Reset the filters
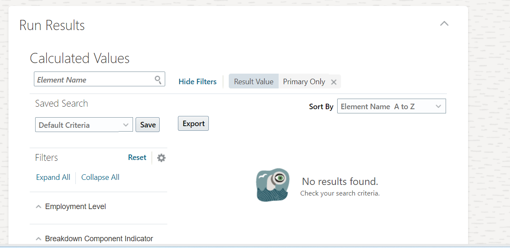The image size is (510, 248). coord(137,157)
